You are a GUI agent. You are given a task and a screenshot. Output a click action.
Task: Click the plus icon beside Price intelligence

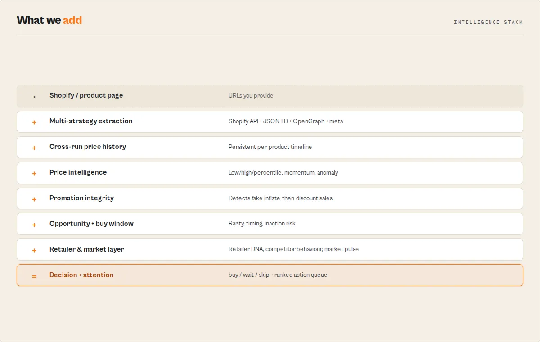34,173
